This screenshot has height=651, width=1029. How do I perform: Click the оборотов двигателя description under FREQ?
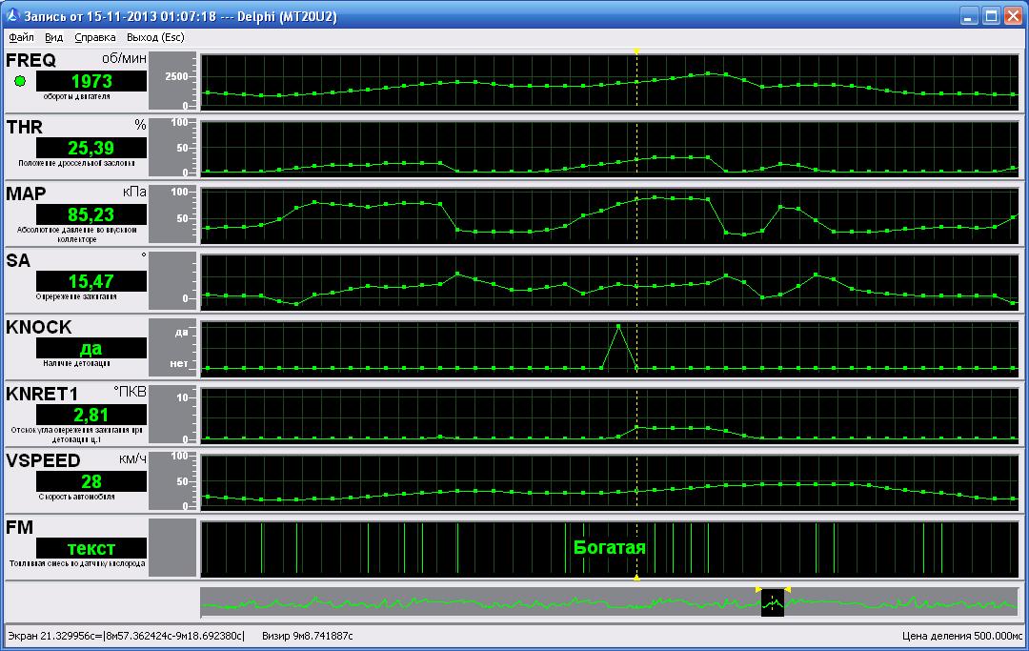(77, 96)
